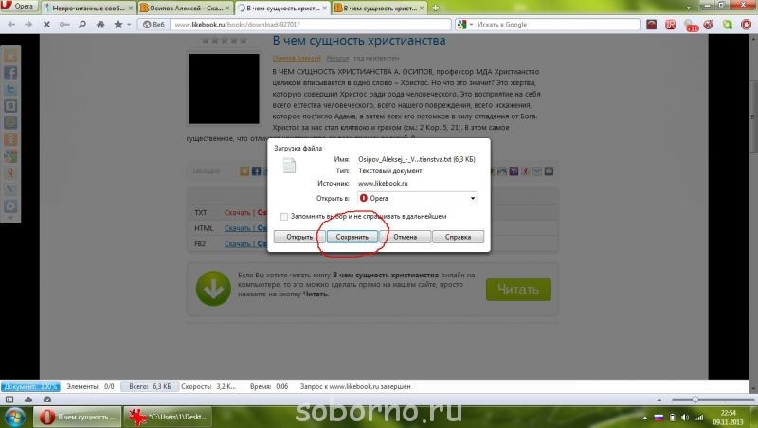The height and width of the screenshot is (428, 758).
Task: Check 'Запомнить выбор и не спрашивать' checkbox
Action: [284, 217]
